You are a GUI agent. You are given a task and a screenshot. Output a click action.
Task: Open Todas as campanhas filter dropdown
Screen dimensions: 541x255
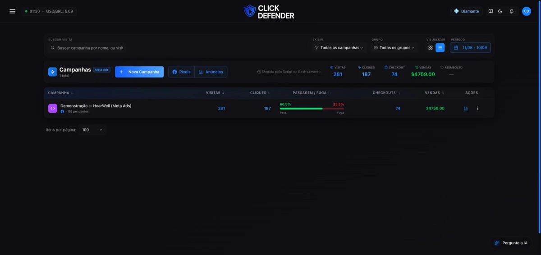[339, 48]
